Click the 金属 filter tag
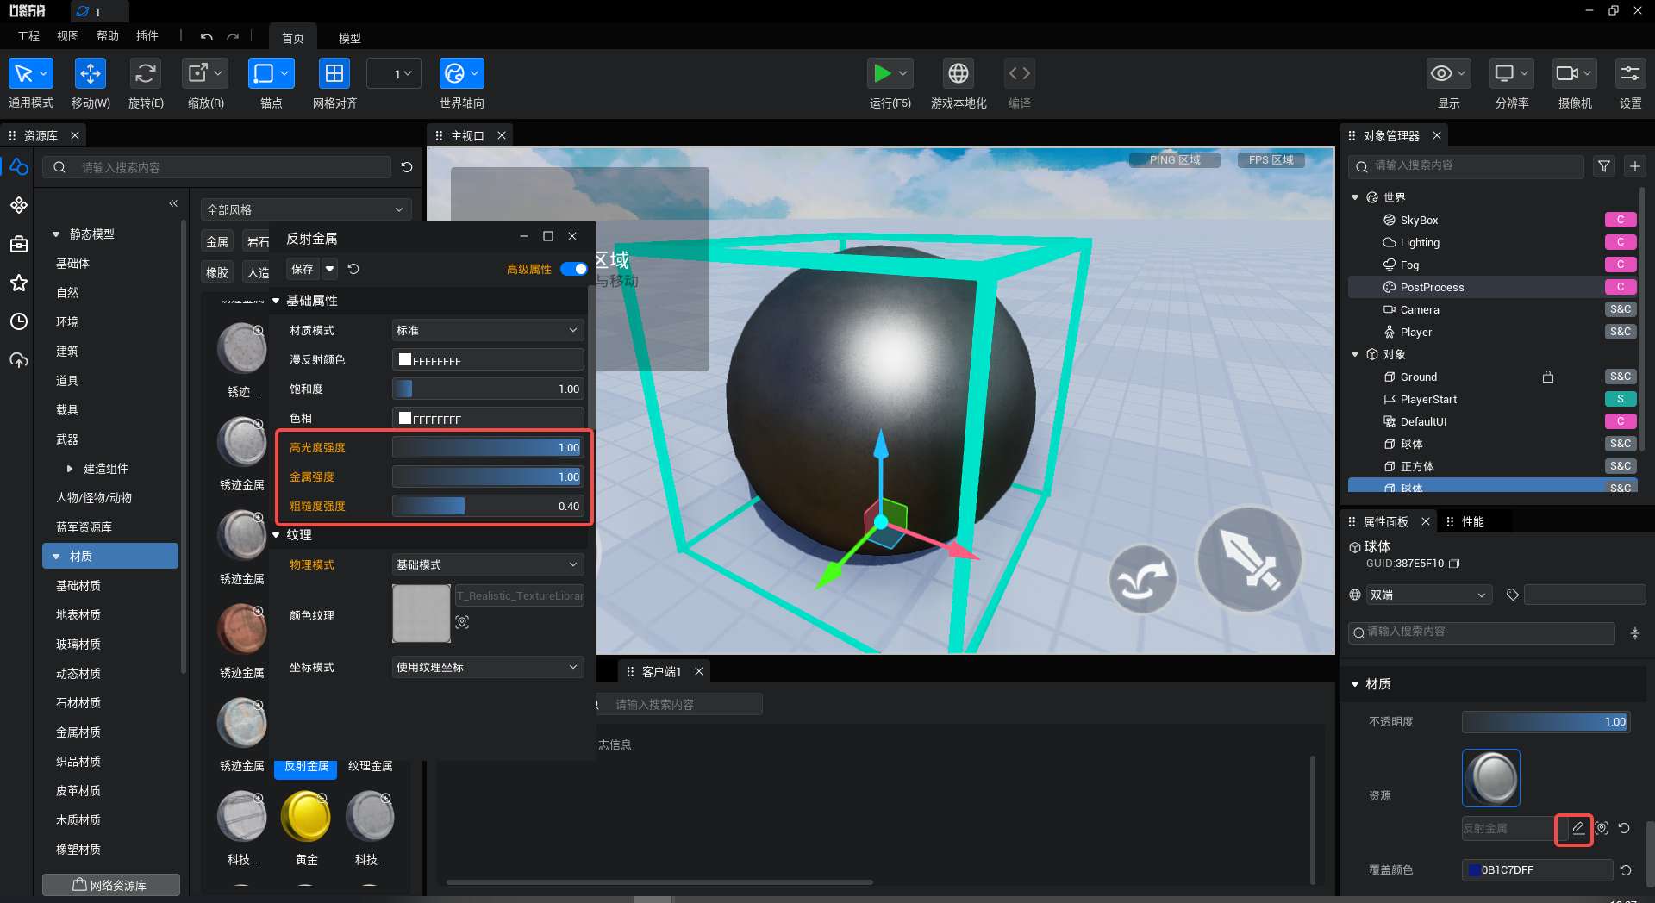Image resolution: width=1655 pixels, height=903 pixels. click(x=217, y=242)
